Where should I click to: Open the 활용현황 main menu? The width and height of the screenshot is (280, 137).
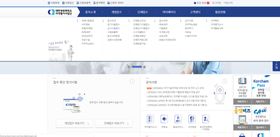pyautogui.click(x=220, y=12)
